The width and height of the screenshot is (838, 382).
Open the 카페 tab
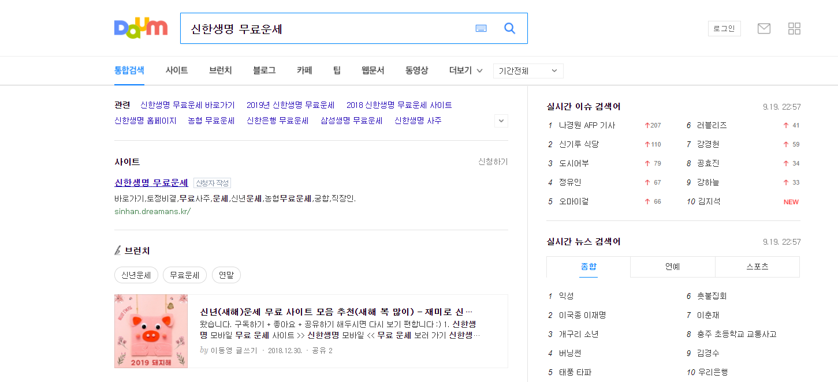click(304, 70)
